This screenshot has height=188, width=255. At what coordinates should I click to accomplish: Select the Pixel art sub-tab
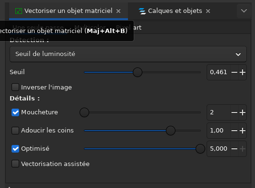click(x=128, y=28)
